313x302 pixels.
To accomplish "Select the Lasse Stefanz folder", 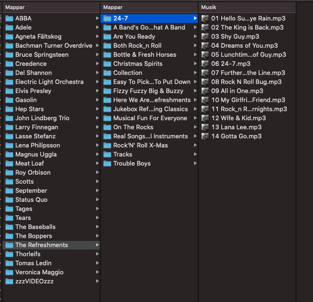I will [51, 136].
